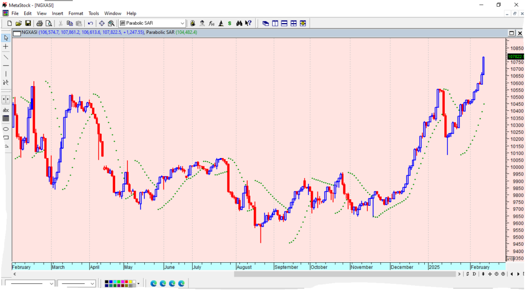526x290 pixels.
Task: Select the horizontal line drawing tool
Action: coord(6,66)
